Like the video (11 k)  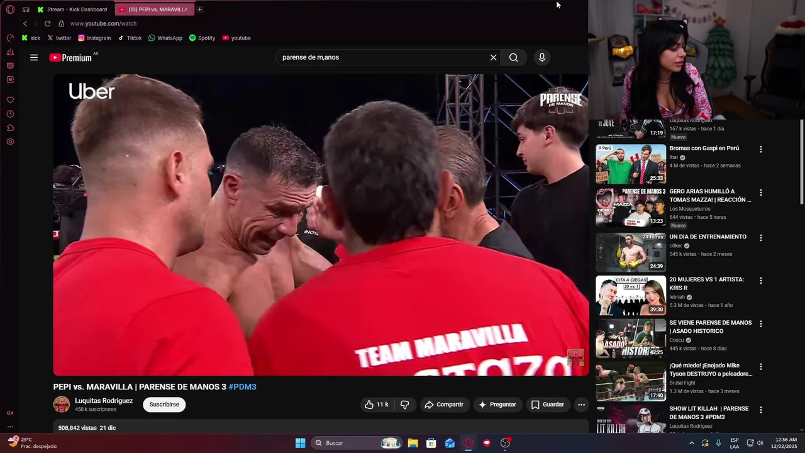point(377,405)
